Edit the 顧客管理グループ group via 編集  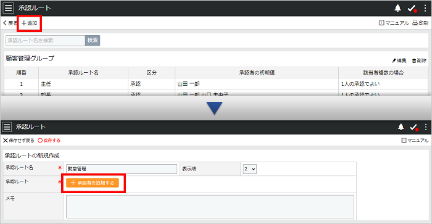click(399, 60)
